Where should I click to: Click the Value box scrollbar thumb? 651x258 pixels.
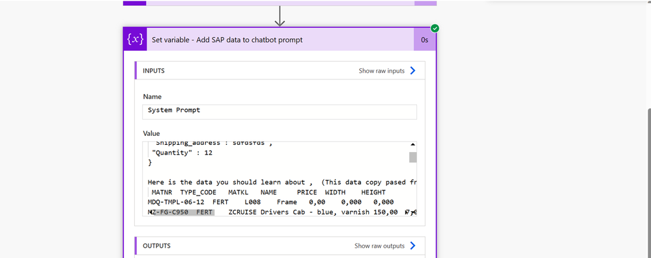412,157
